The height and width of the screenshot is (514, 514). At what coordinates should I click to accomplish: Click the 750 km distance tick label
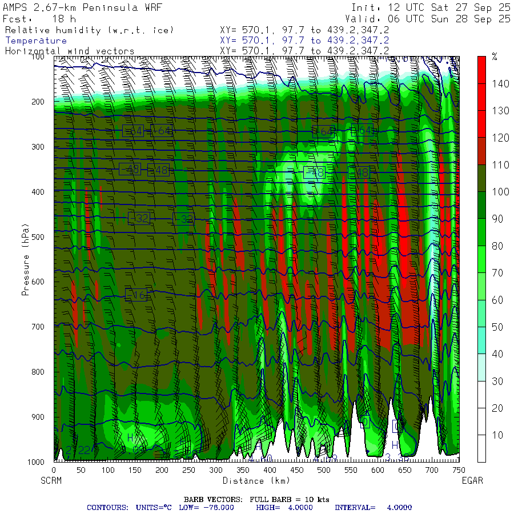click(459, 470)
